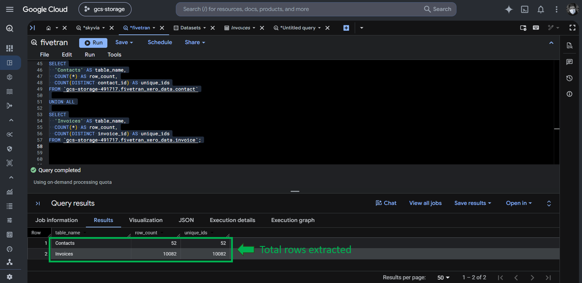Open the three-dot settings and utilities menu
Viewport: 582px width, 283px height.
556,9
